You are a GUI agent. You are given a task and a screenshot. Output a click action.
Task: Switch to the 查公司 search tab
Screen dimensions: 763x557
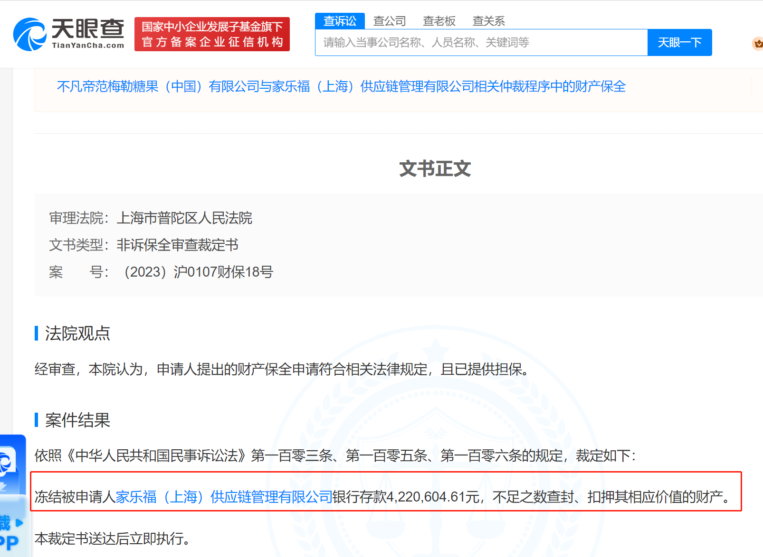coord(390,21)
